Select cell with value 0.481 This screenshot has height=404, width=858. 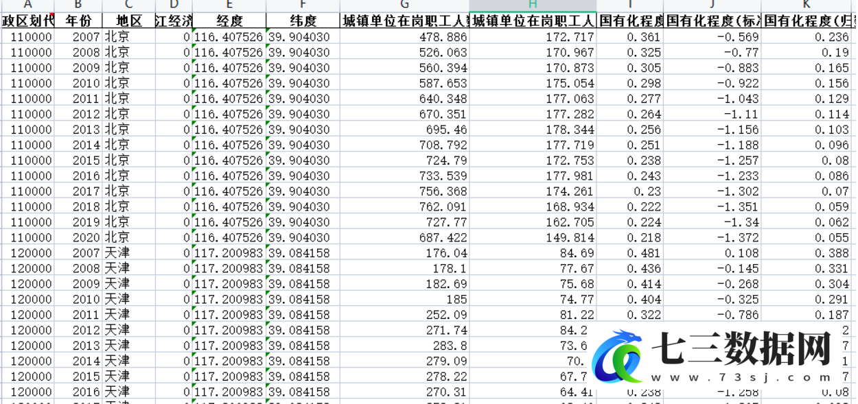click(x=629, y=252)
